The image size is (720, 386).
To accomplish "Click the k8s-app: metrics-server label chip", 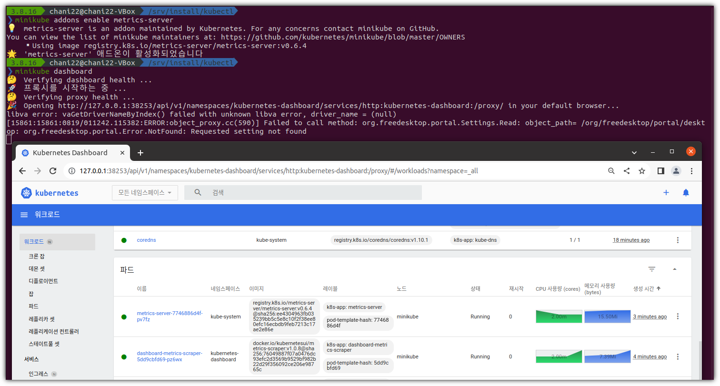I will [x=354, y=307].
